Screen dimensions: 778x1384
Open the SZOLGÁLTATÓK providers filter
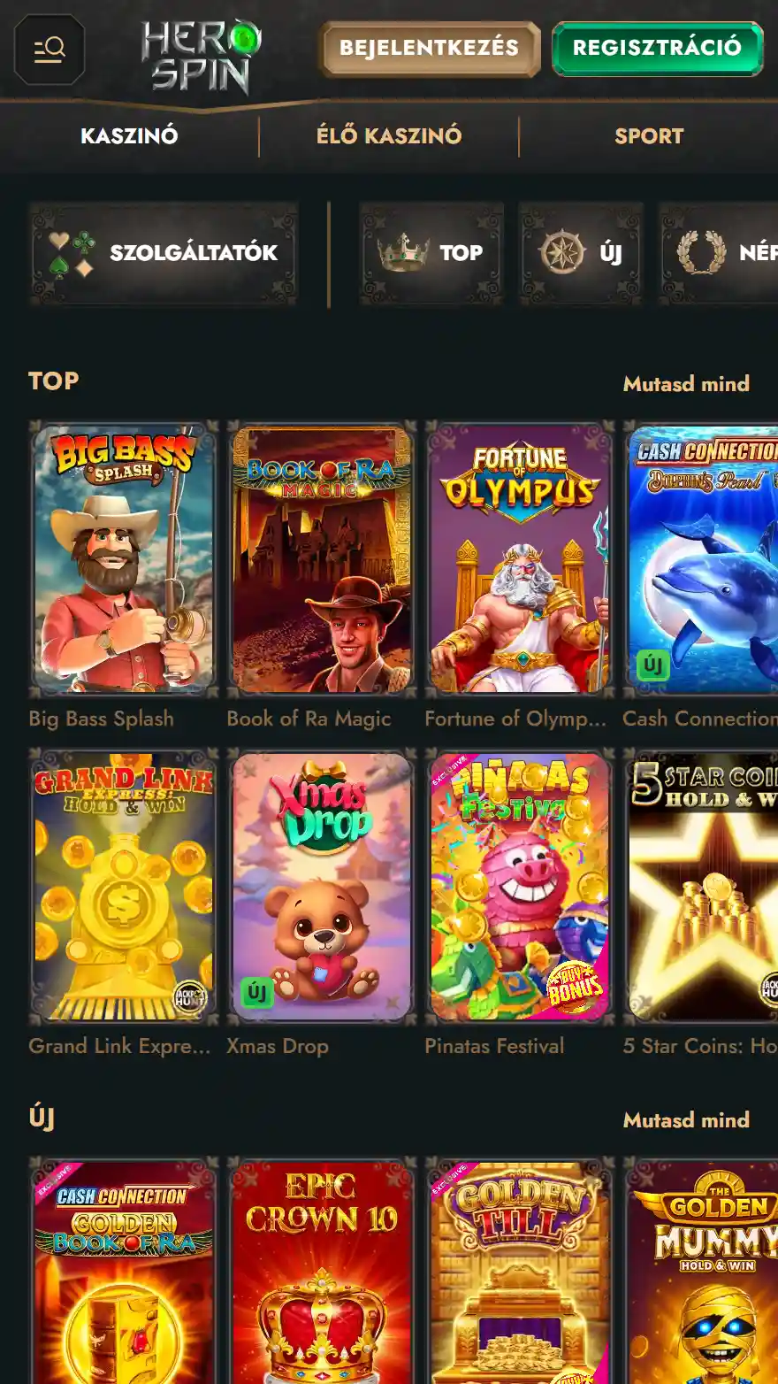pyautogui.click(x=164, y=253)
